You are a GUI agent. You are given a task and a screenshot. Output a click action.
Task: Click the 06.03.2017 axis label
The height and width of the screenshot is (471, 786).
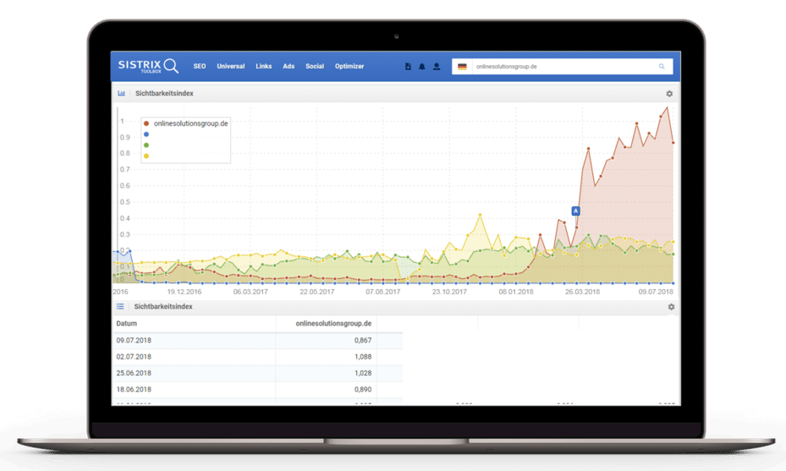click(250, 292)
